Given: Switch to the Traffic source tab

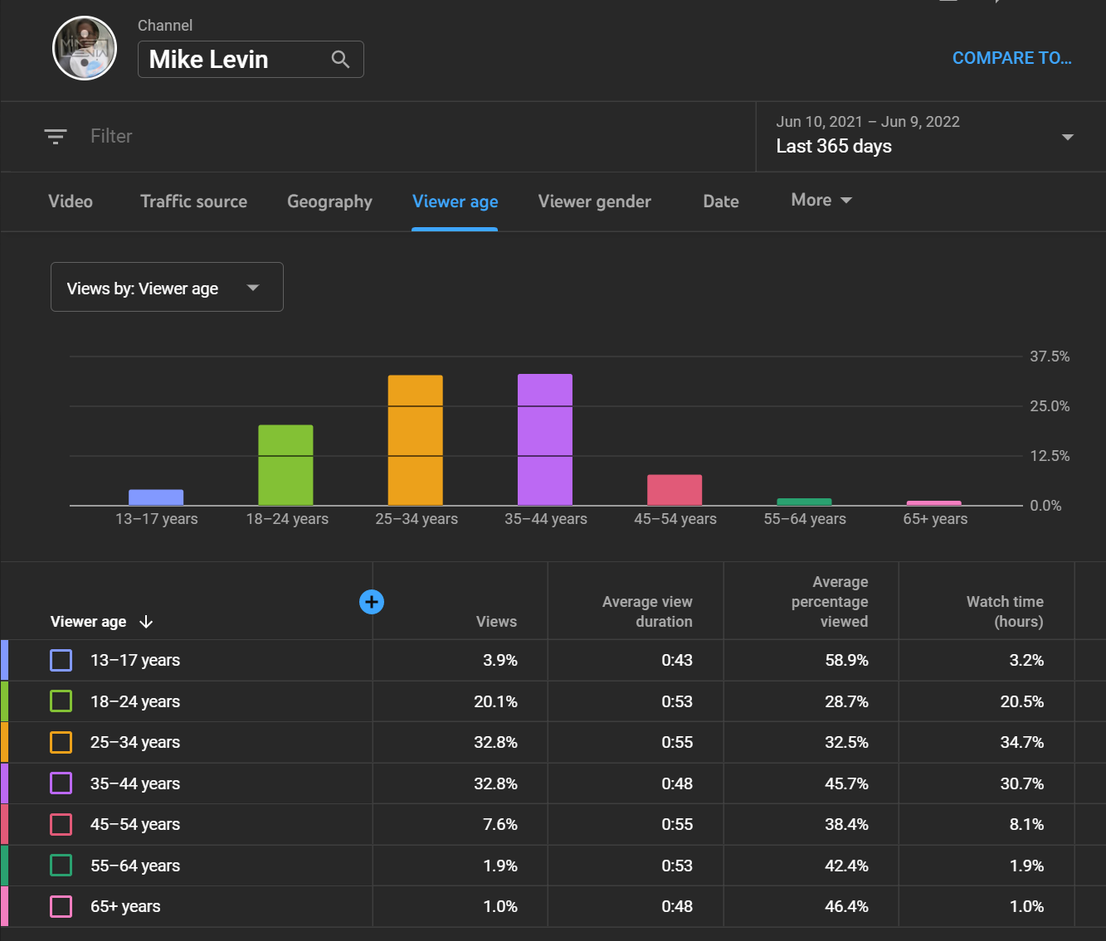Looking at the screenshot, I should point(193,201).
